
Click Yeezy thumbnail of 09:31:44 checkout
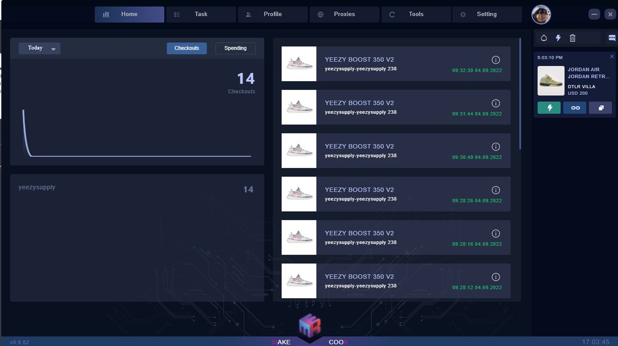click(x=299, y=107)
